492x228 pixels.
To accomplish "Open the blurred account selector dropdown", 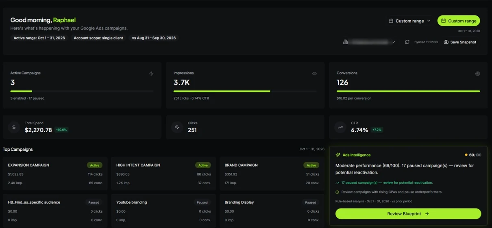I will (x=370, y=42).
